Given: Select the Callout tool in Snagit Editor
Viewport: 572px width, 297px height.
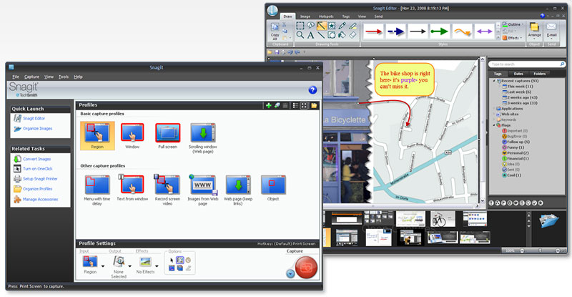Looking at the screenshot, I should pyautogui.click(x=310, y=26).
